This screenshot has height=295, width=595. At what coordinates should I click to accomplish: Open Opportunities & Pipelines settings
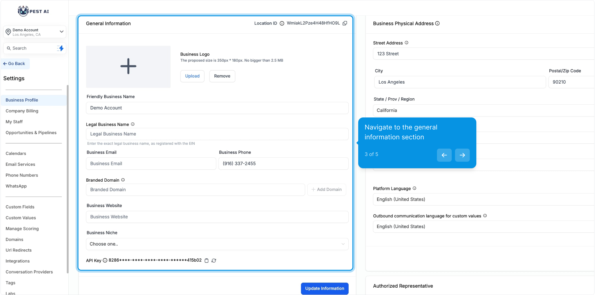point(31,133)
